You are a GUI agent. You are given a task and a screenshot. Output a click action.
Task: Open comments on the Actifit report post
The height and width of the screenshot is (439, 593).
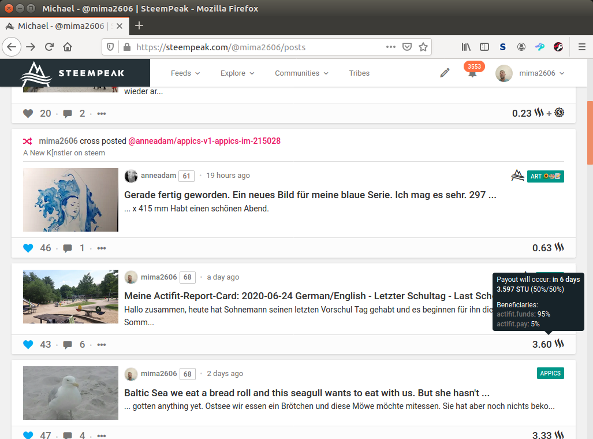68,345
